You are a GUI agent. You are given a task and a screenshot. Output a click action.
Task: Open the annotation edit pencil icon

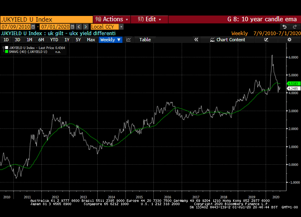266,40
